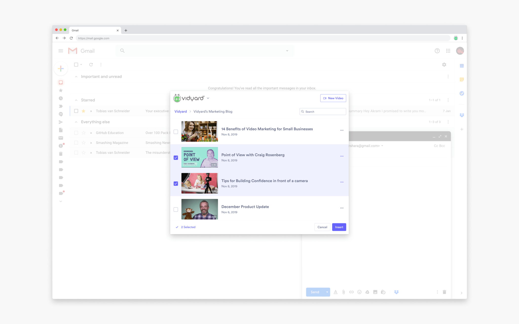Open the select-all dropdown arrow
This screenshot has height=324, width=519.
81,65
